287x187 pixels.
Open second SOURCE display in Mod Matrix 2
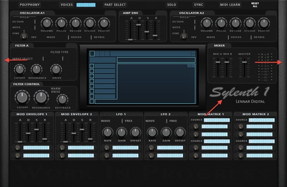pos(262,141)
